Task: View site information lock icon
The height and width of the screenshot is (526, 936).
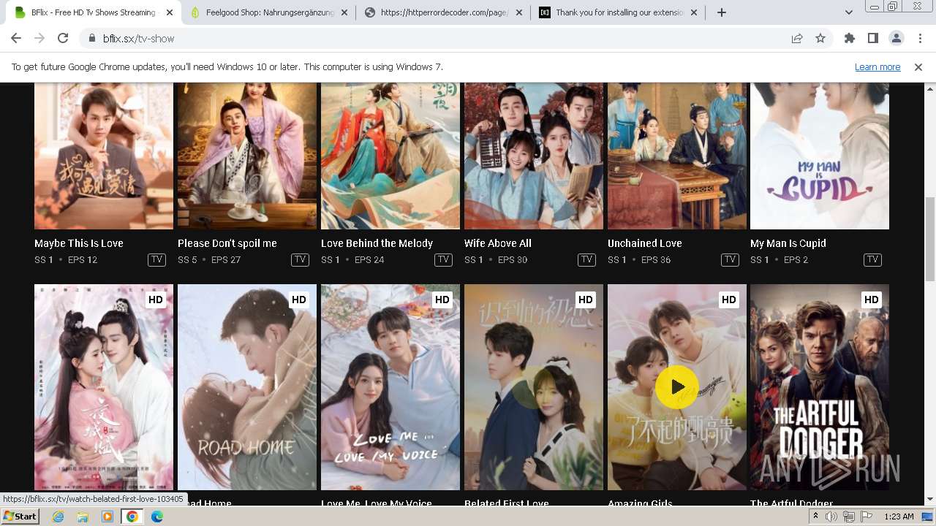Action: point(92,39)
